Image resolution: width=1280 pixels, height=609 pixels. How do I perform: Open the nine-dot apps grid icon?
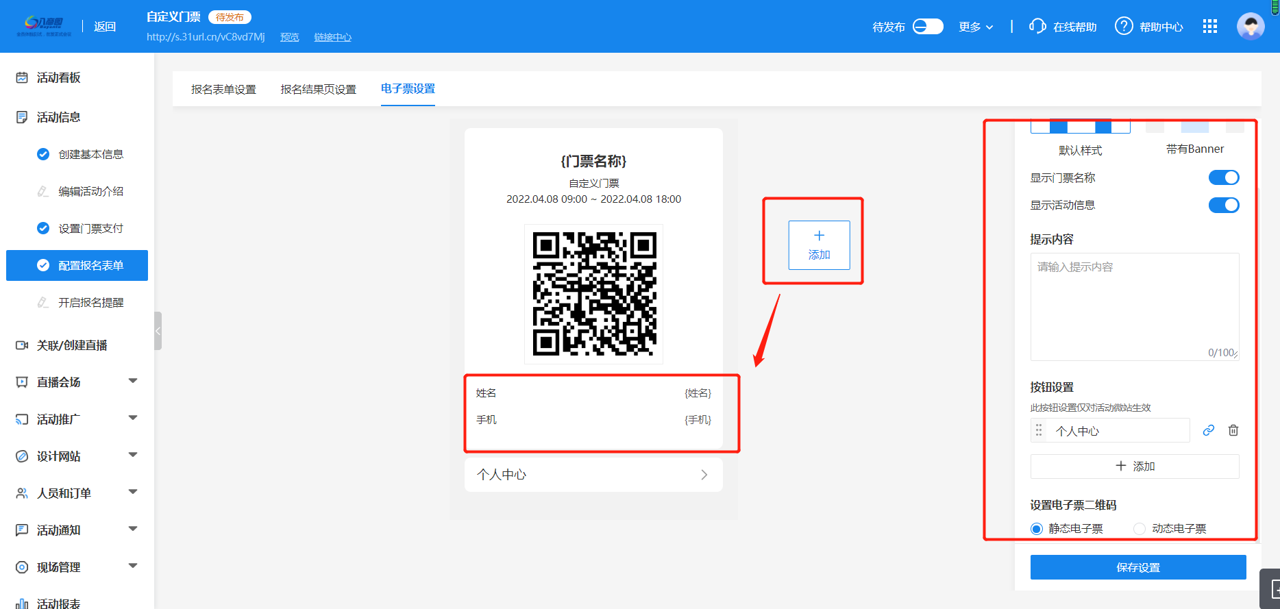pyautogui.click(x=1210, y=26)
